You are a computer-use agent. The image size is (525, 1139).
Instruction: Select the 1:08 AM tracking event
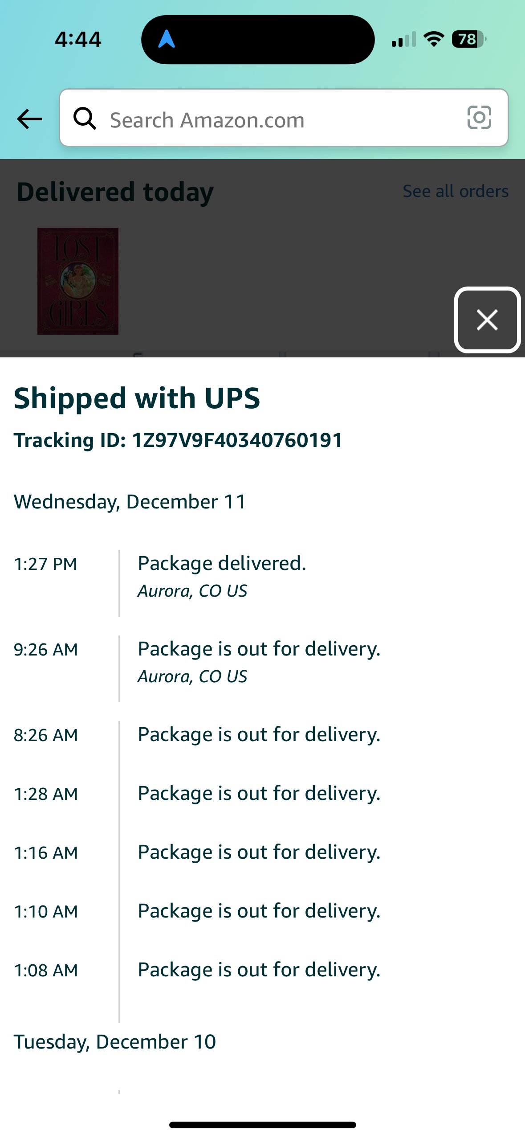click(259, 970)
